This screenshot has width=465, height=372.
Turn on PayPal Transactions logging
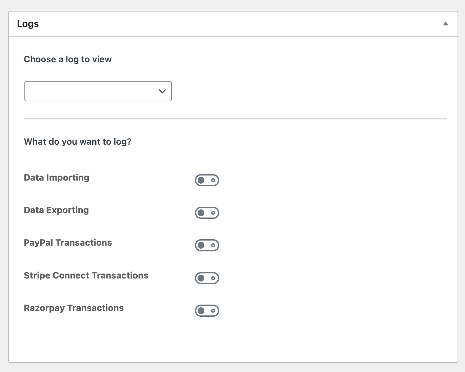coord(207,245)
